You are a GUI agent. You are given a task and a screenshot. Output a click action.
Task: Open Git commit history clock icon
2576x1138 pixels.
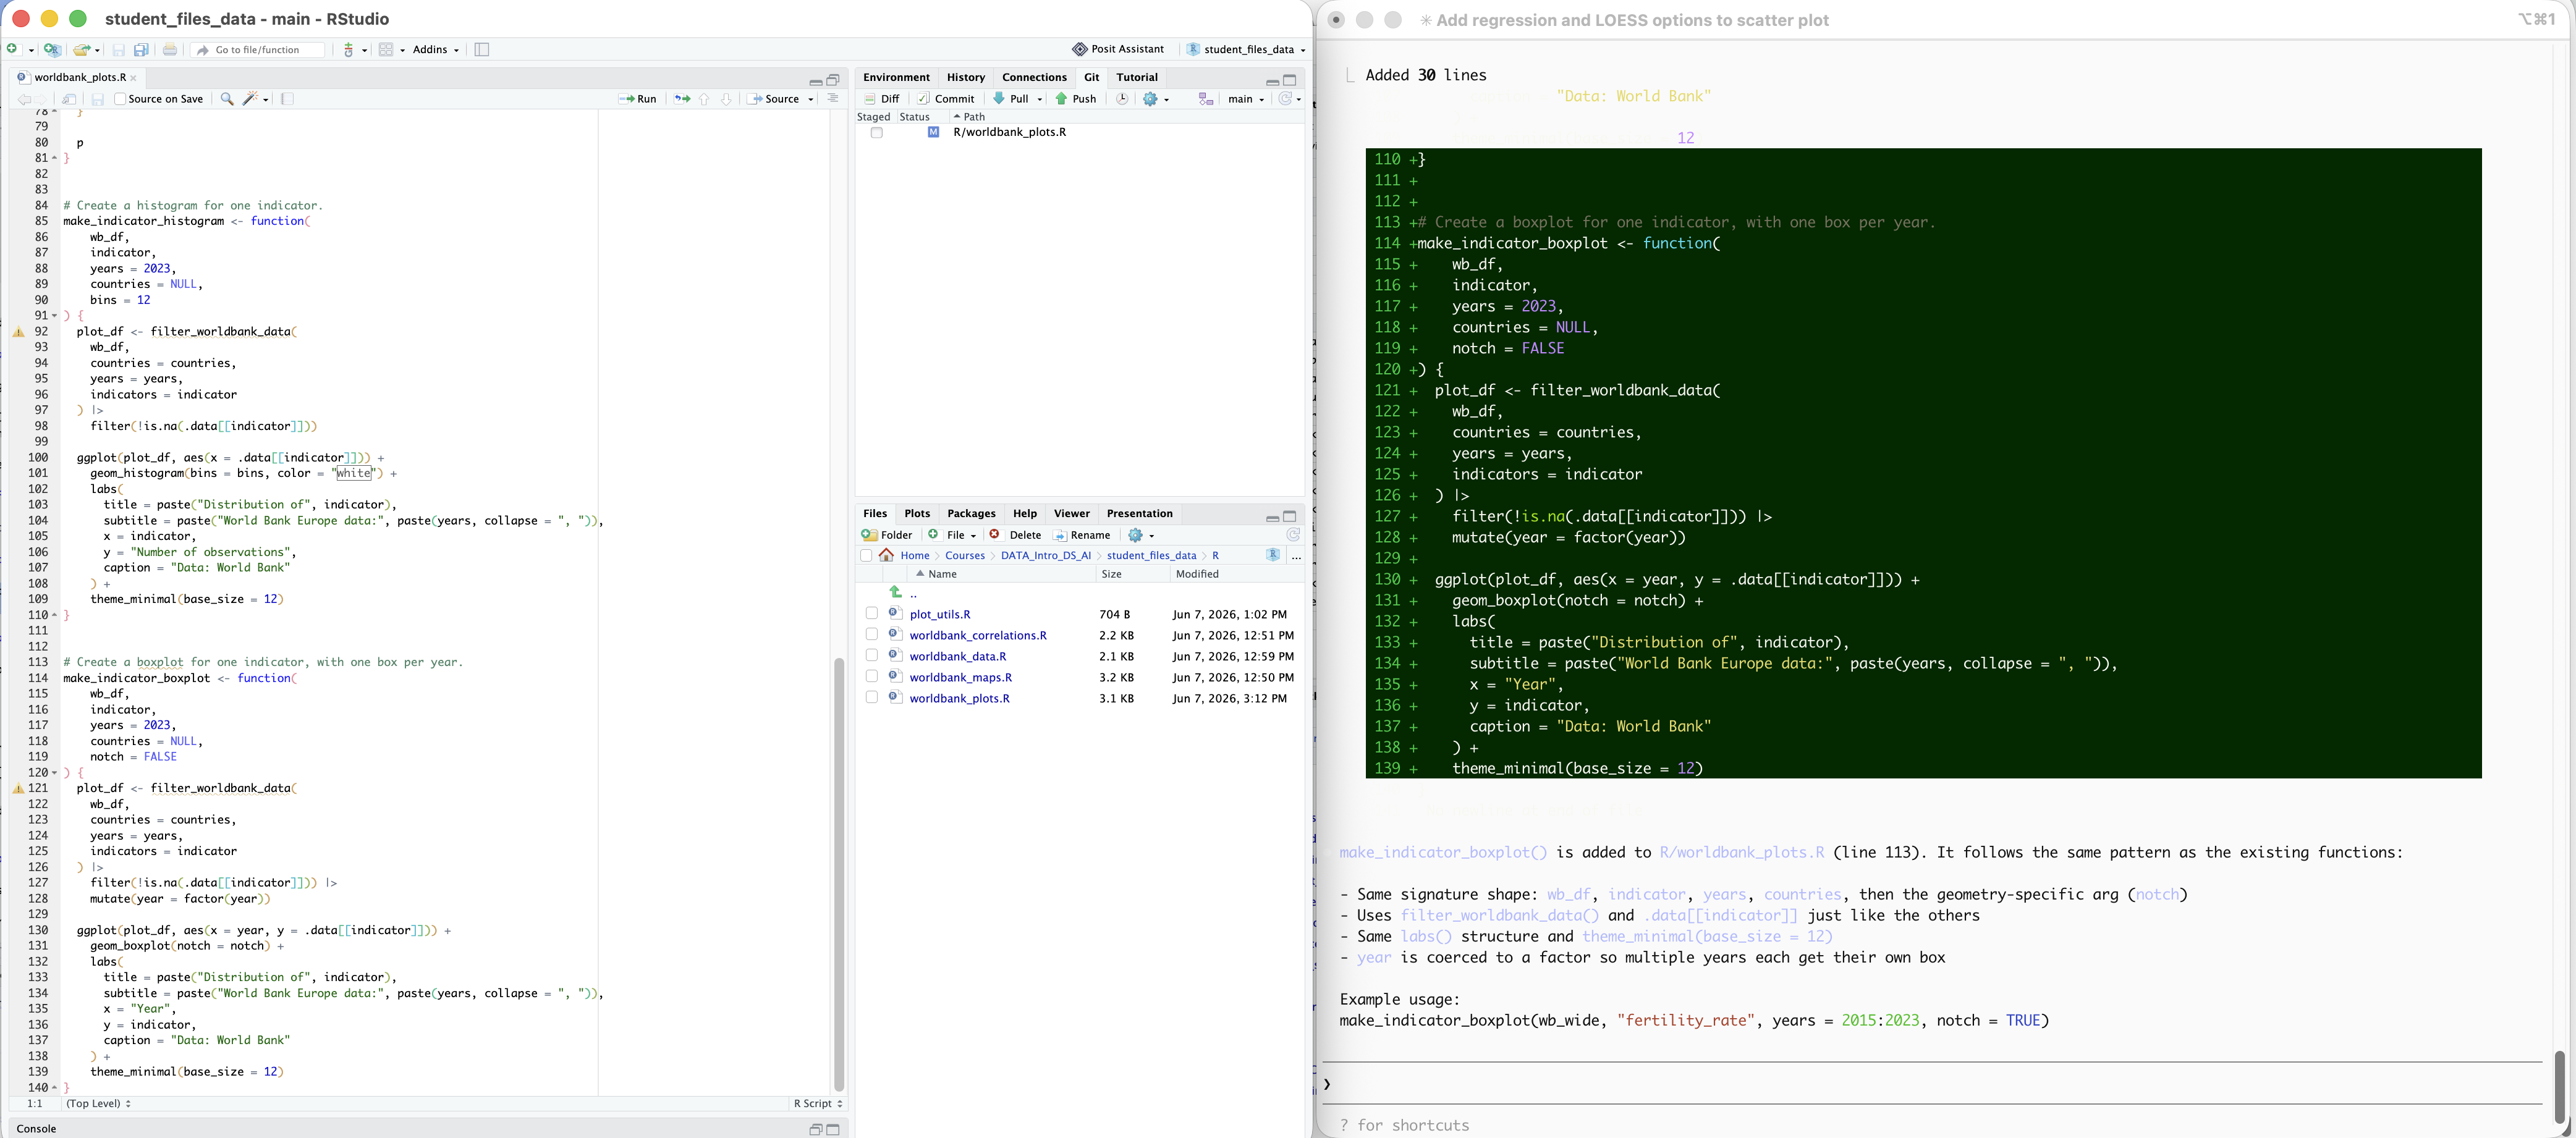point(1122,99)
